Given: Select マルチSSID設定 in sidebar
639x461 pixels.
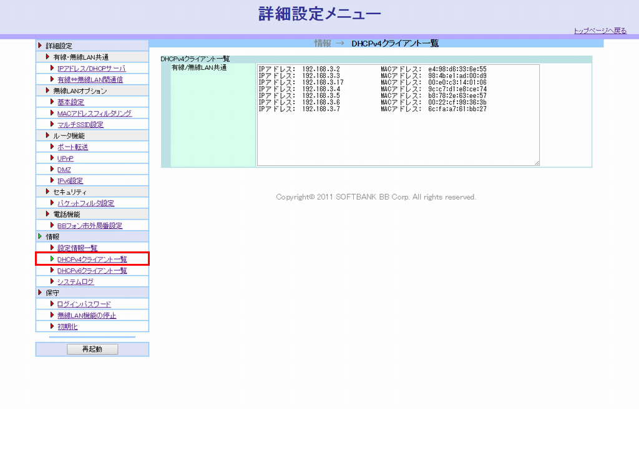Looking at the screenshot, I should 80,125.
